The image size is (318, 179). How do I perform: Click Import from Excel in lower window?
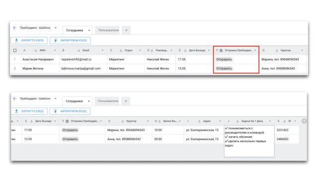tap(70, 111)
